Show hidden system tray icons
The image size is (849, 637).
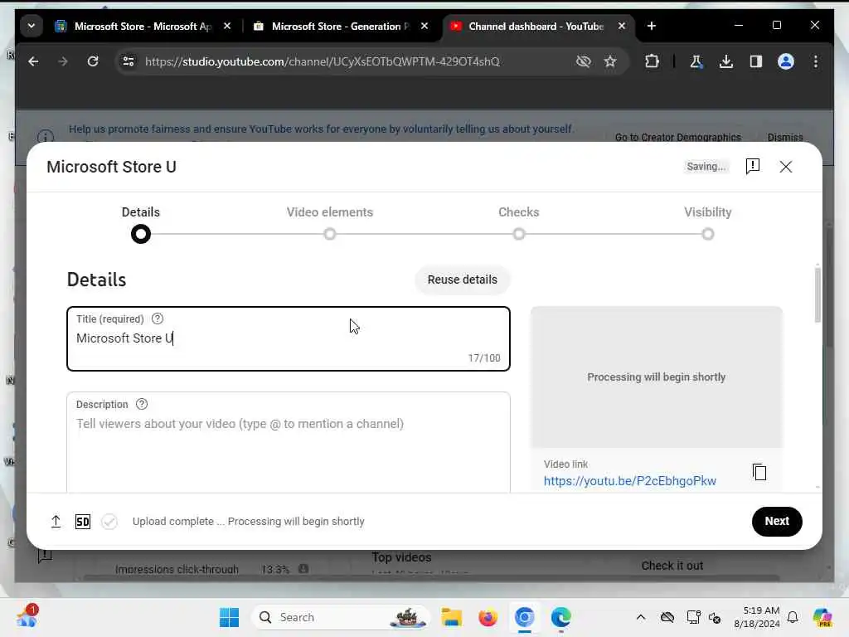point(641,617)
